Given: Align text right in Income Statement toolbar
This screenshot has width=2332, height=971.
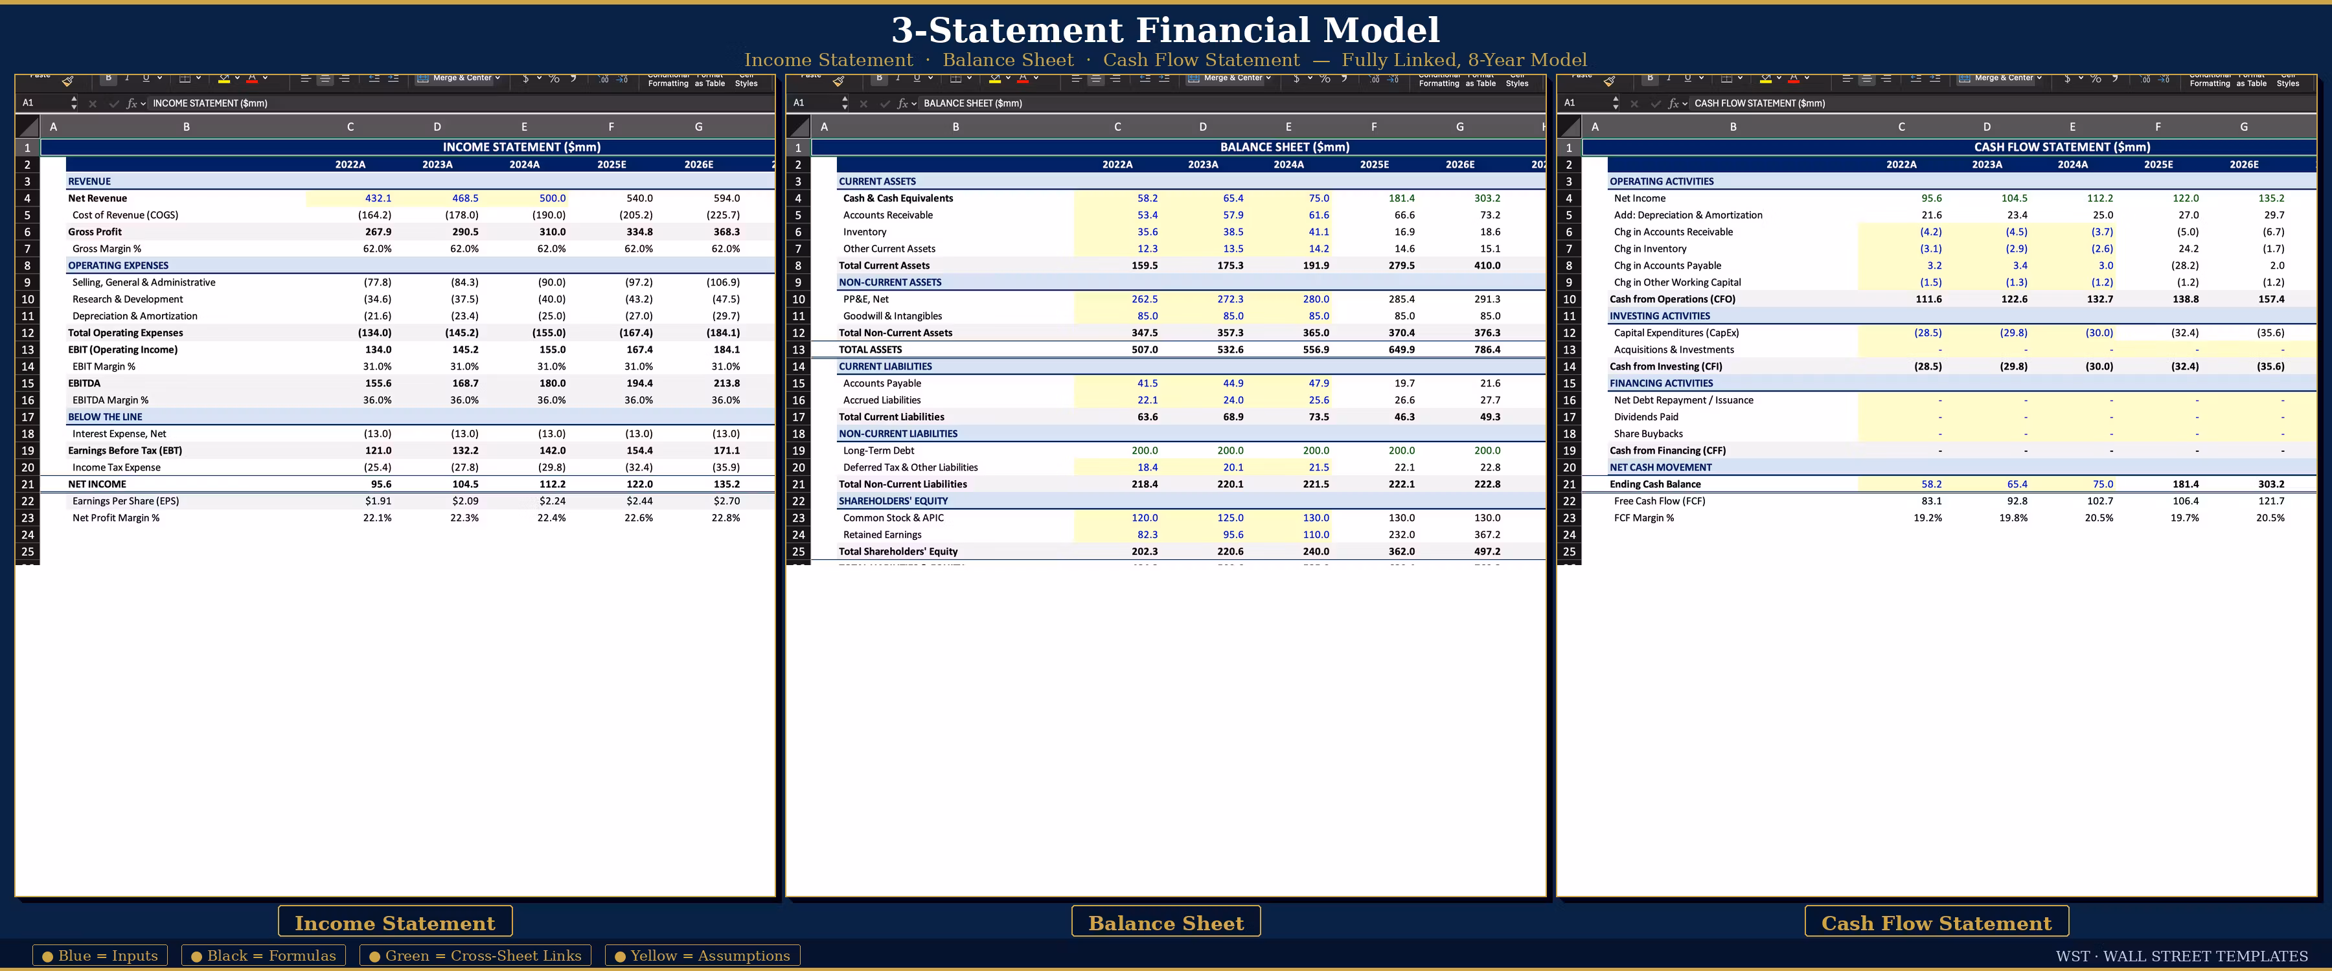Looking at the screenshot, I should [x=345, y=79].
